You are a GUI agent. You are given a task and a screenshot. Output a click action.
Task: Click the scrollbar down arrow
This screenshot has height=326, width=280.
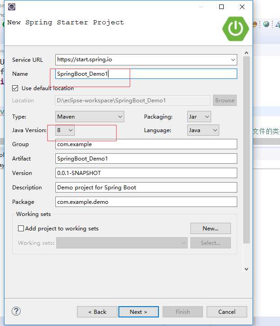coord(246,269)
